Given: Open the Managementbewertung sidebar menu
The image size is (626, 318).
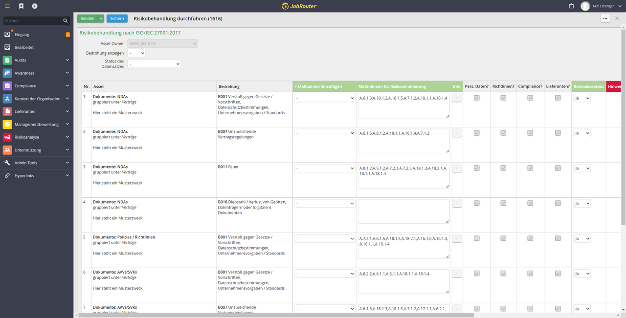Looking at the screenshot, I should [x=37, y=124].
